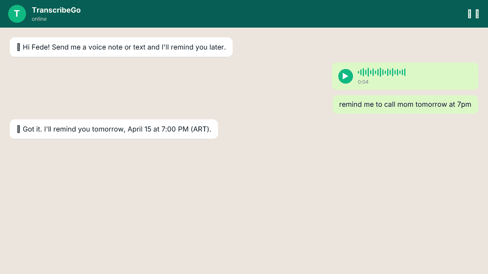This screenshot has width=488, height=274.
Task: Select the green play triangle icon
Action: tap(346, 76)
